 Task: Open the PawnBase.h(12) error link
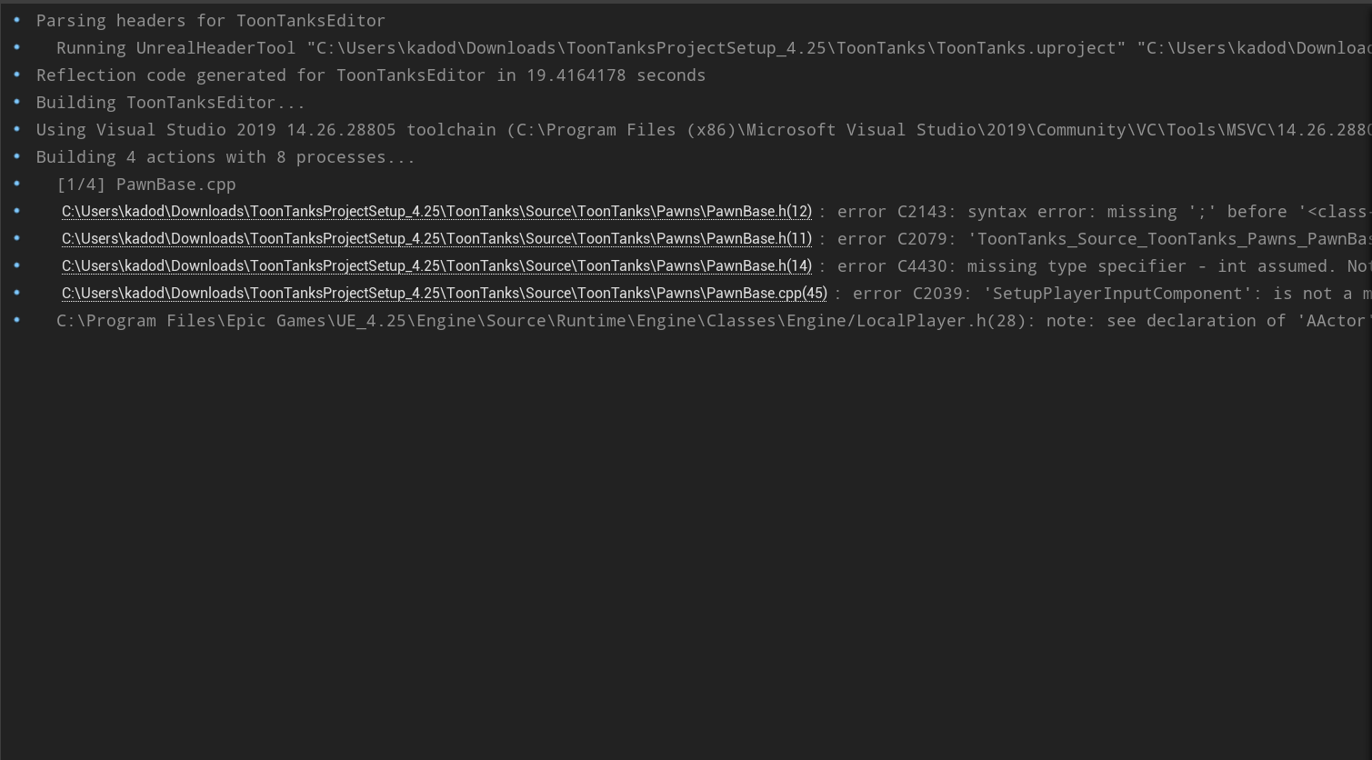[x=436, y=212]
